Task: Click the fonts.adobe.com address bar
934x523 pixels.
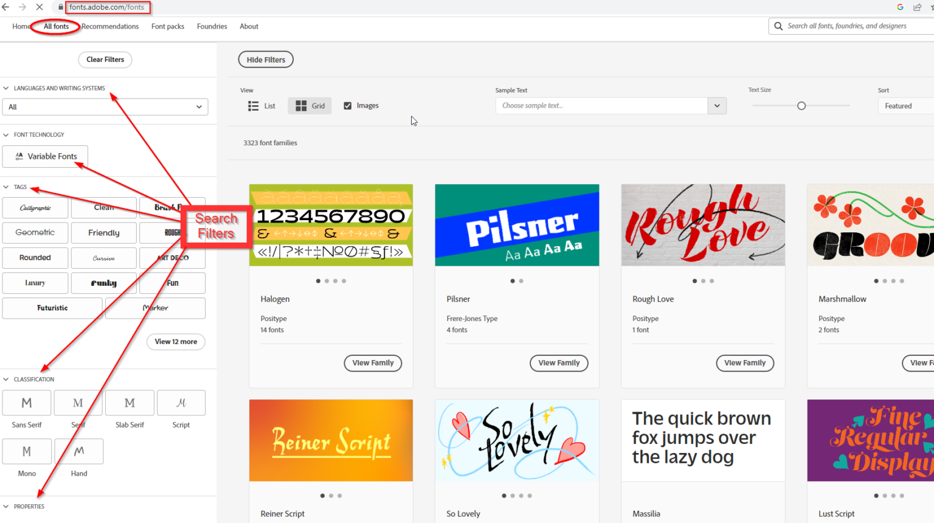Action: tap(107, 7)
